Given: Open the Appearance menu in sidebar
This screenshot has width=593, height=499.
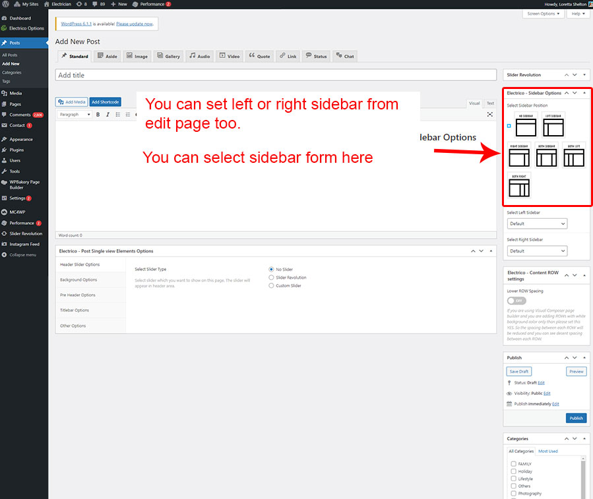Looking at the screenshot, I should [21, 139].
